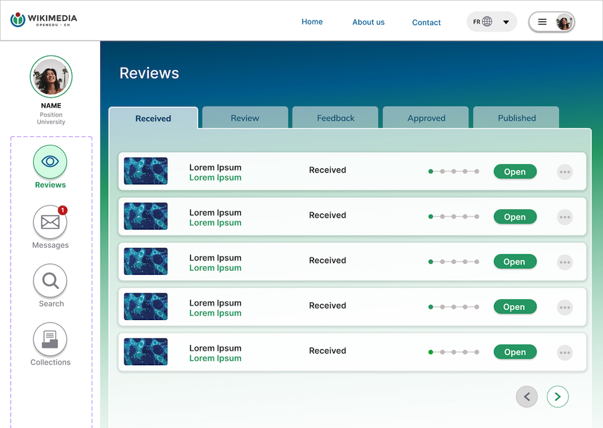Click the Wikimedia OpenEdu logo

pyautogui.click(x=44, y=20)
